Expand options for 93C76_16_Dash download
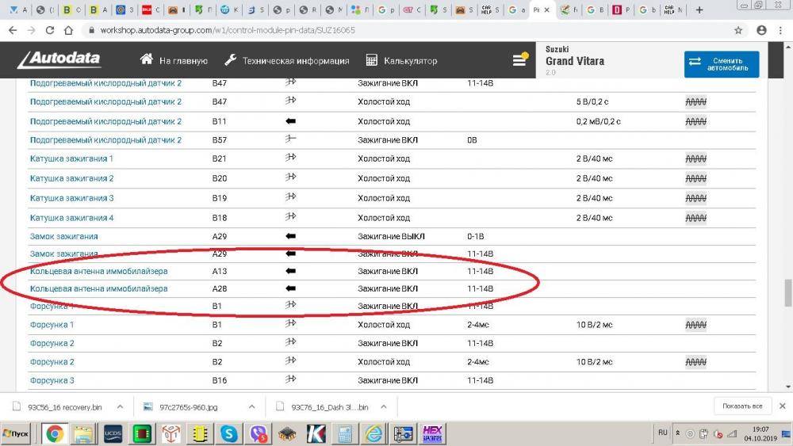 [386, 406]
